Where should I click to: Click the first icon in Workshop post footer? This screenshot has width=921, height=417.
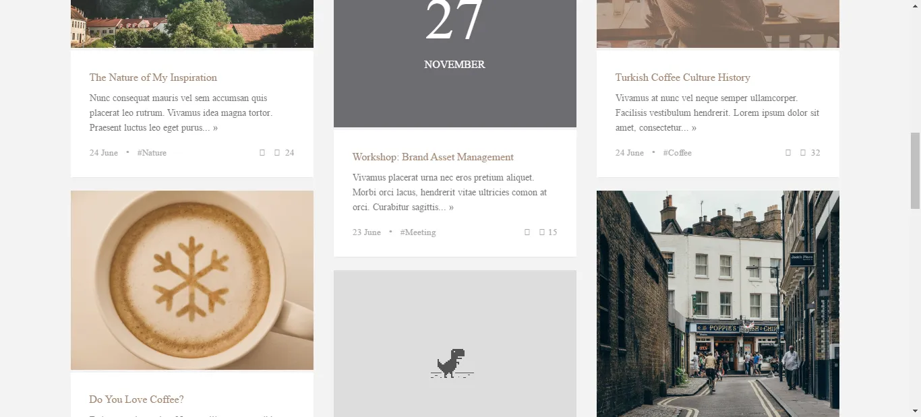[x=527, y=232]
